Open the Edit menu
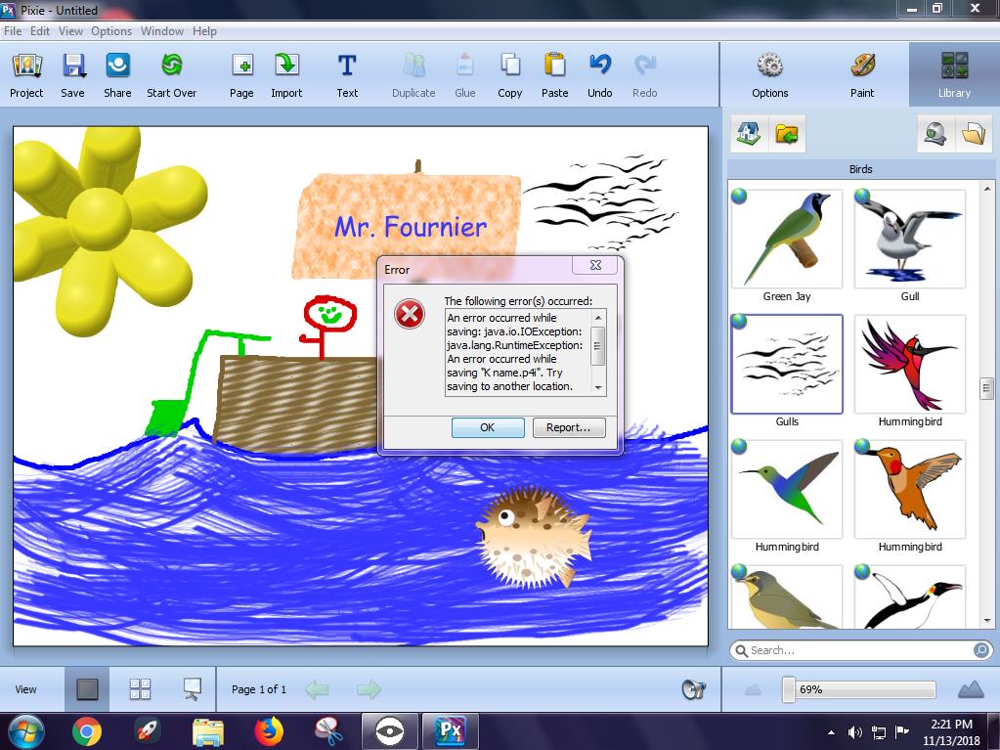Viewport: 1000px width, 750px height. coord(39,30)
